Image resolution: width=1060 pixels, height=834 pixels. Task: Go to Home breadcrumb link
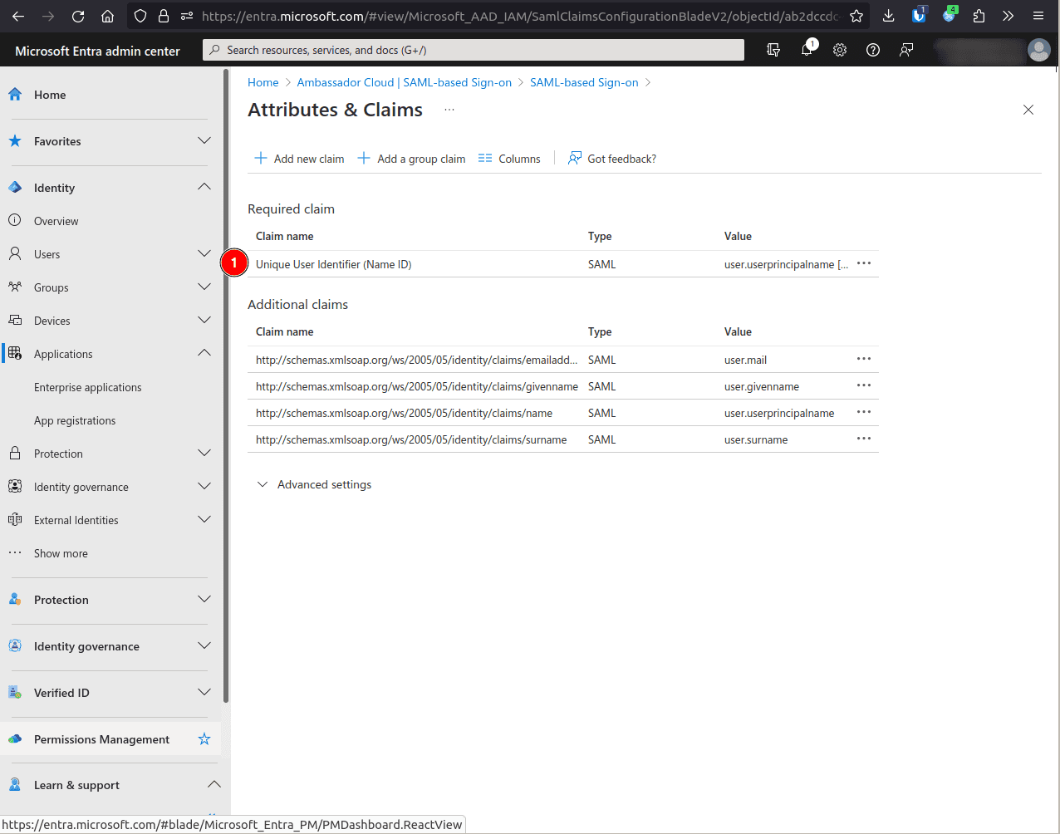(x=263, y=82)
